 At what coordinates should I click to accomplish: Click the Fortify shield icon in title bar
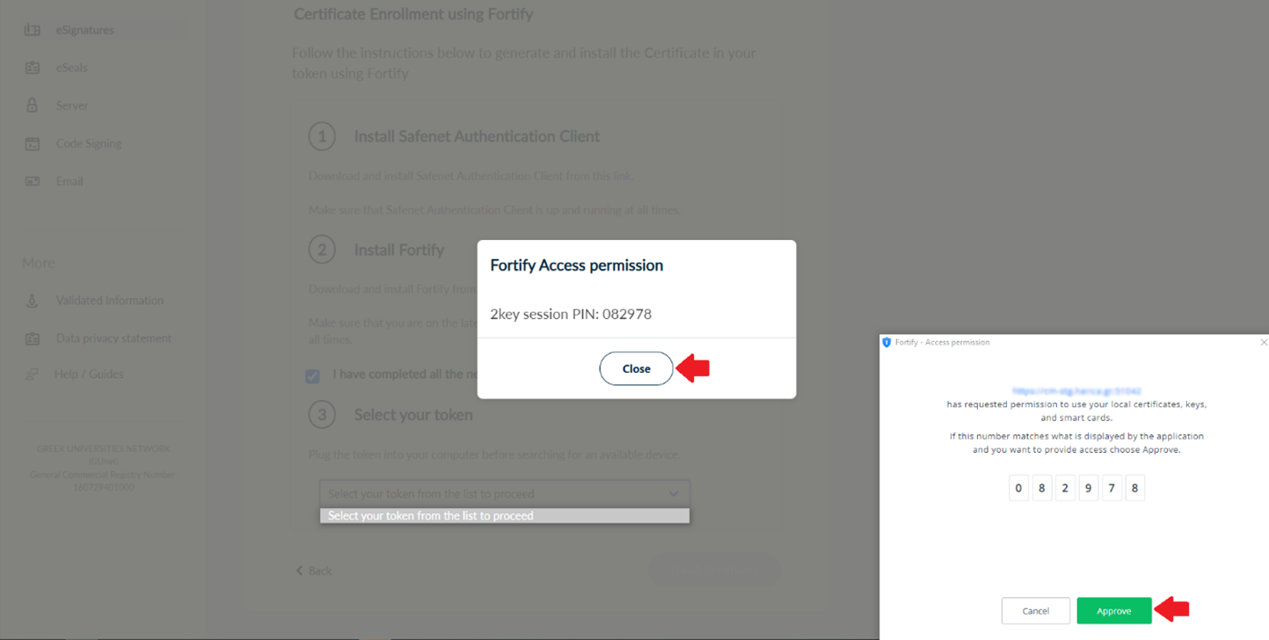click(886, 342)
